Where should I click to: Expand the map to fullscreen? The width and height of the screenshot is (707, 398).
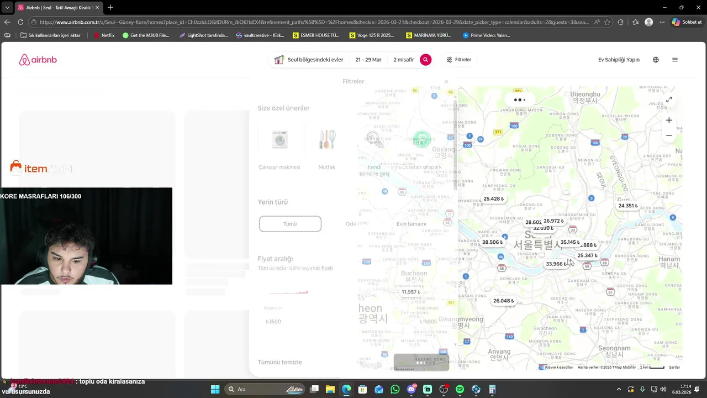point(668,99)
